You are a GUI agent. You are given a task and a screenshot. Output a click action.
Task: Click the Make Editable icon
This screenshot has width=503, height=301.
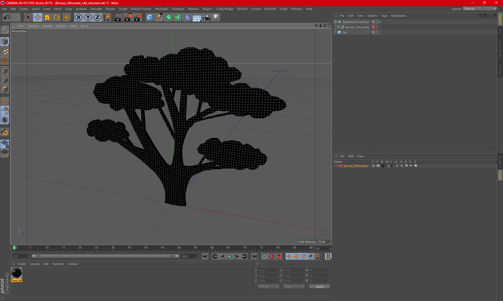(x=5, y=30)
